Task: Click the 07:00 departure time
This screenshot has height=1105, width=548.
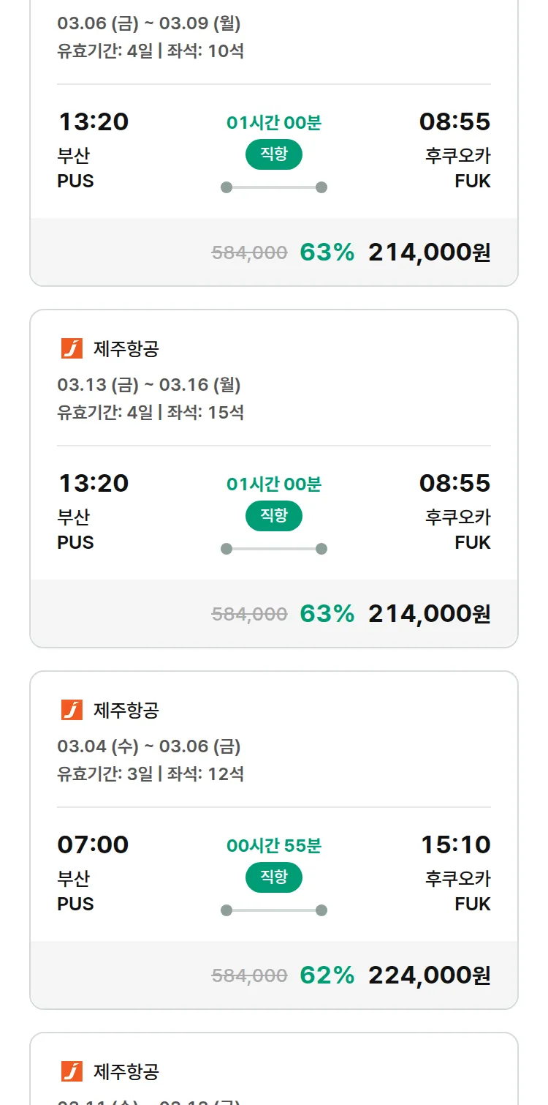Action: [x=93, y=844]
